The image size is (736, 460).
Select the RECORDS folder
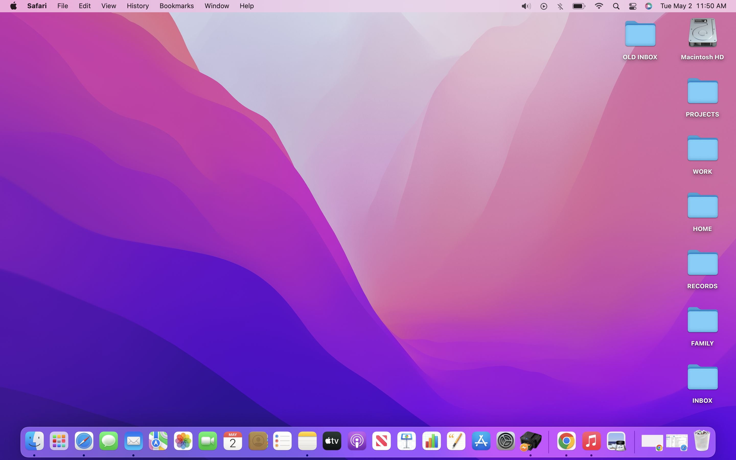702,269
